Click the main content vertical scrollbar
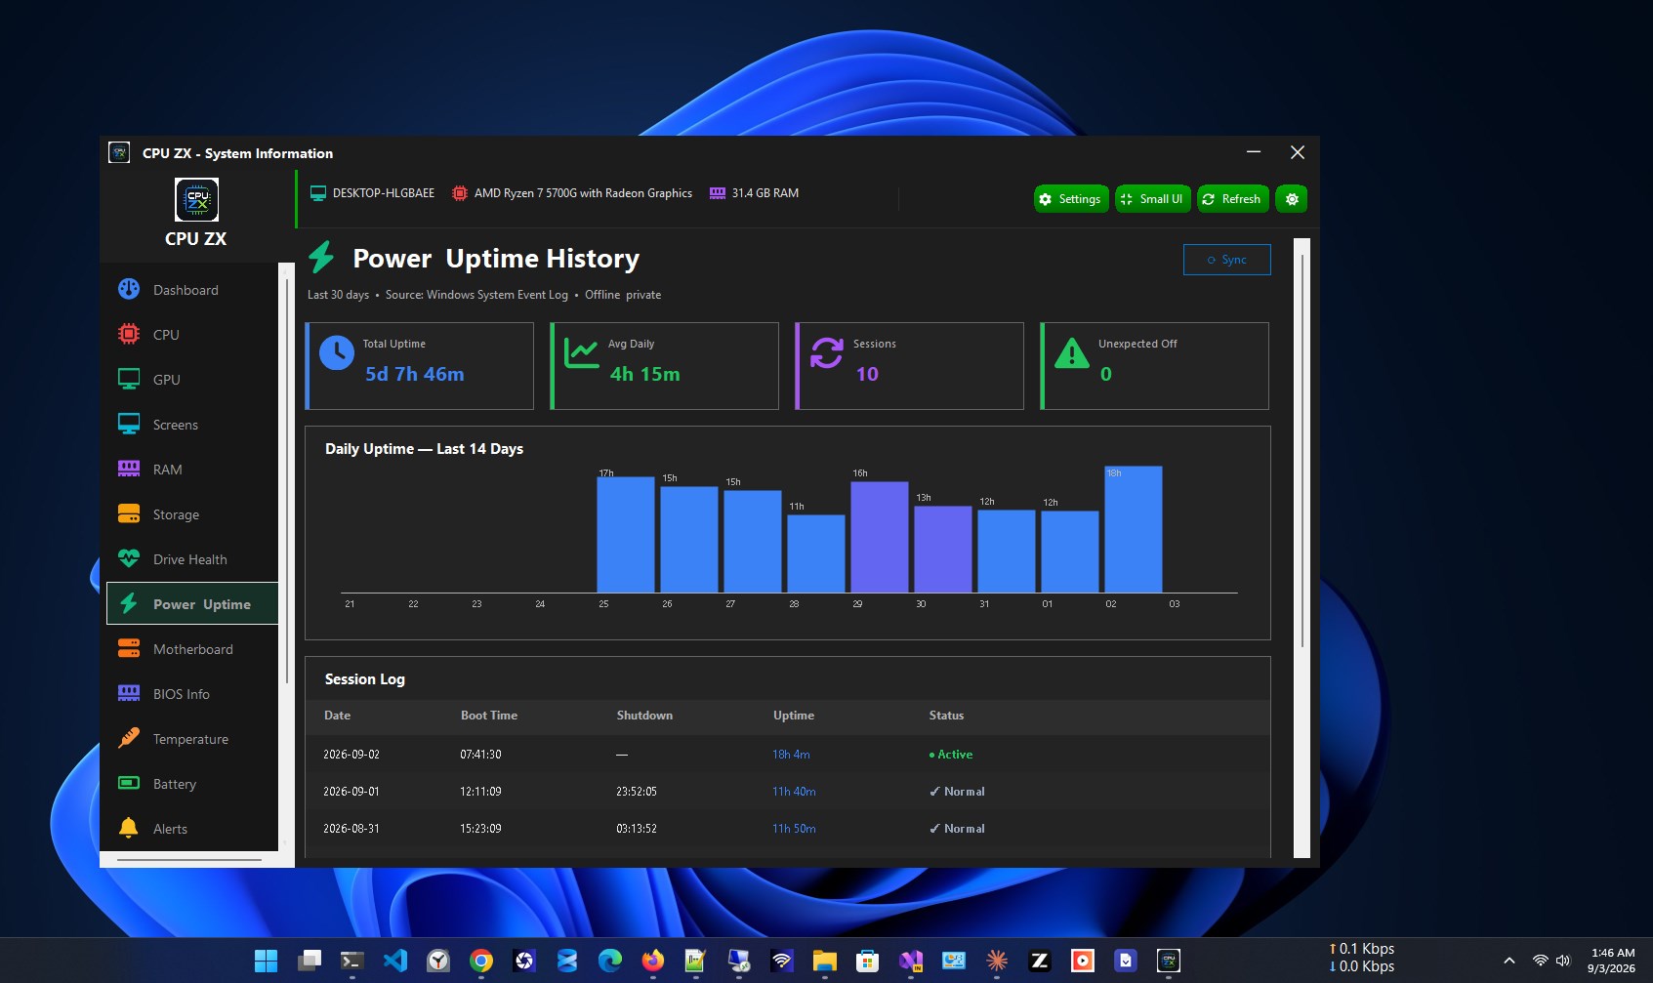This screenshot has height=983, width=1653. pos(1302,449)
